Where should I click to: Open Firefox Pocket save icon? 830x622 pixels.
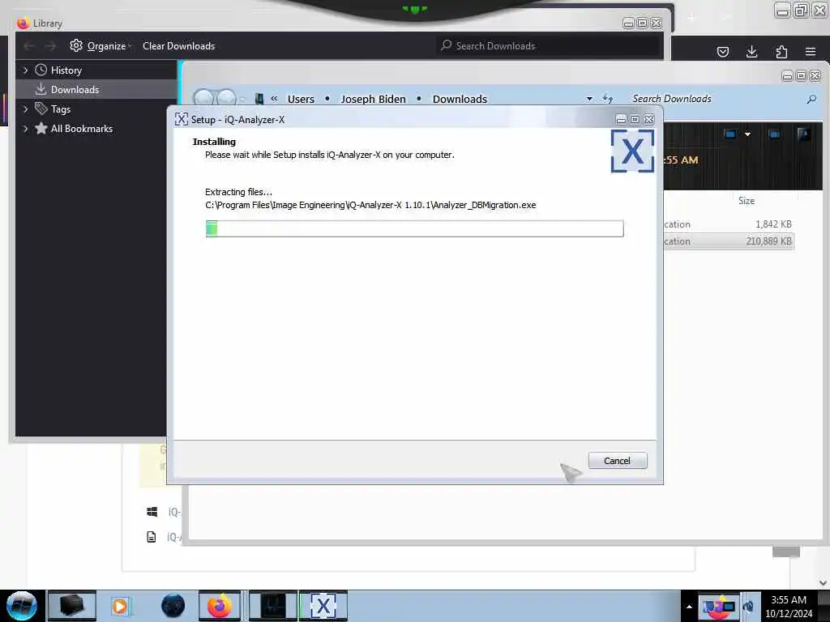tap(722, 52)
